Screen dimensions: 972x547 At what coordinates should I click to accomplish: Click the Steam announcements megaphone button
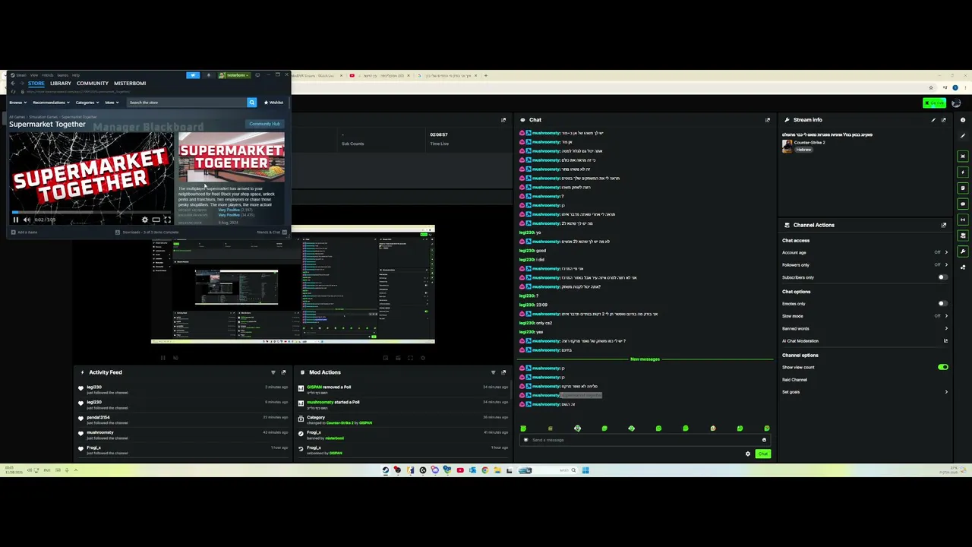pos(193,75)
